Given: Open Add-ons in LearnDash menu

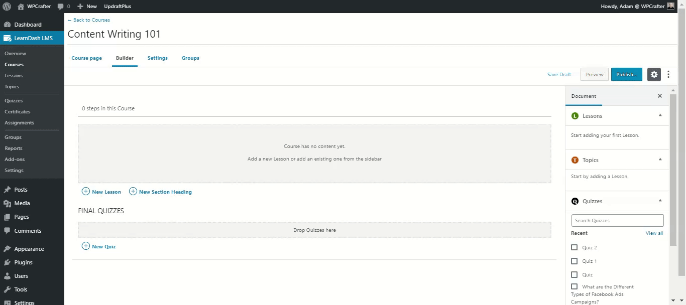Looking at the screenshot, I should 15,160.
